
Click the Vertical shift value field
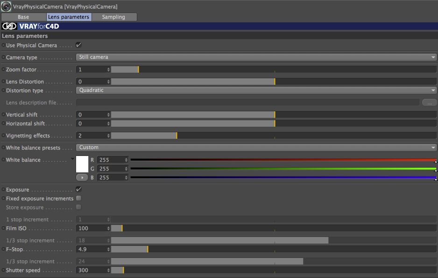92,115
